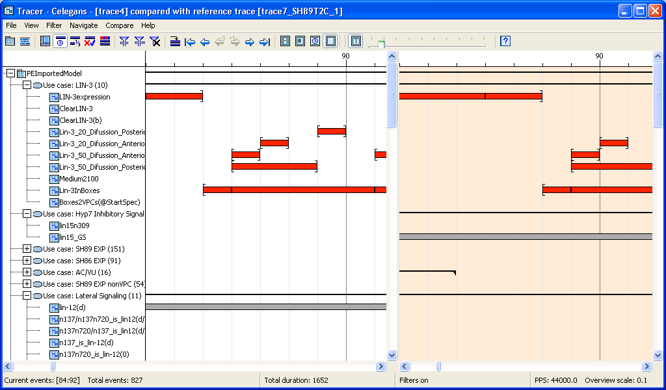Click the red LIN-3expression bar in left trace
Image resolution: width=666 pixels, height=390 pixels.
(174, 97)
